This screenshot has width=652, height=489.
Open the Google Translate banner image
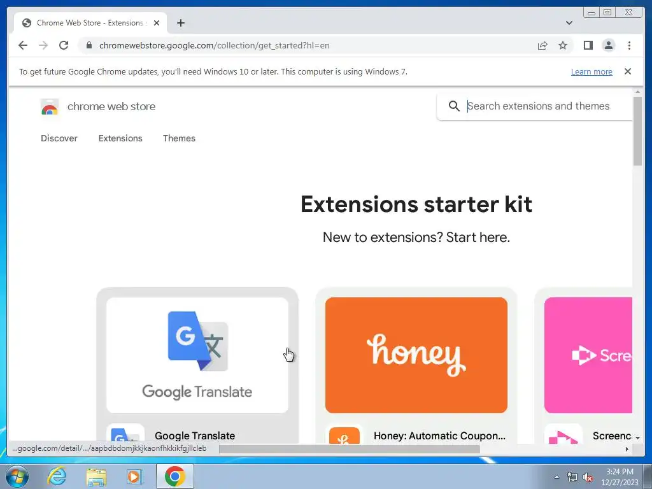(x=197, y=355)
